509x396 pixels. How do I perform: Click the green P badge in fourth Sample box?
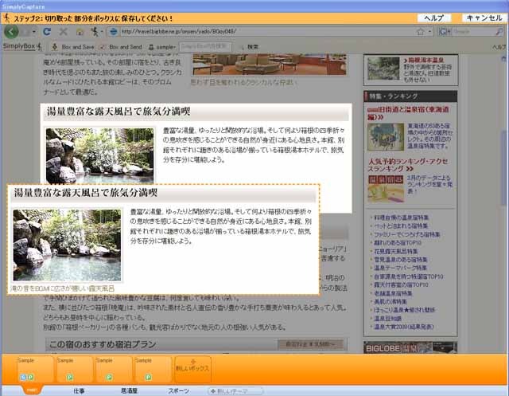(148, 378)
